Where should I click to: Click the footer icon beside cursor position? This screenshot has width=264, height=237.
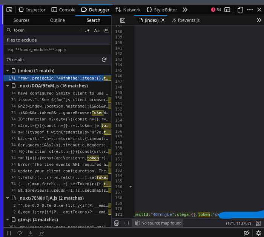click(258, 223)
